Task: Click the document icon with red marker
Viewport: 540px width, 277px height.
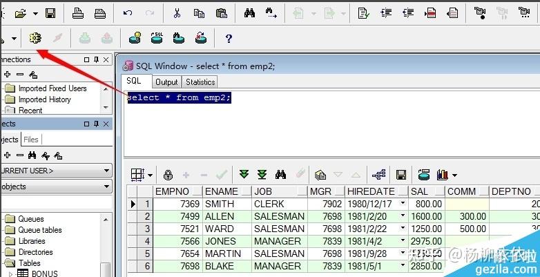Action: pos(430,13)
